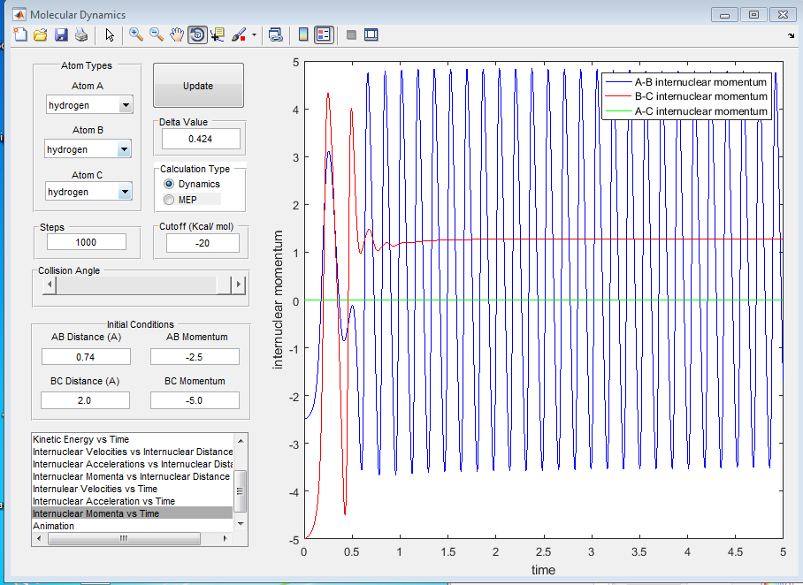Select the MEP calculation type
The height and width of the screenshot is (585, 803).
[x=169, y=200]
